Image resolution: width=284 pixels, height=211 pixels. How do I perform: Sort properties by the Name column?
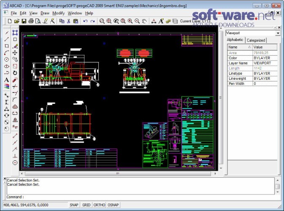pyautogui.click(x=240, y=47)
